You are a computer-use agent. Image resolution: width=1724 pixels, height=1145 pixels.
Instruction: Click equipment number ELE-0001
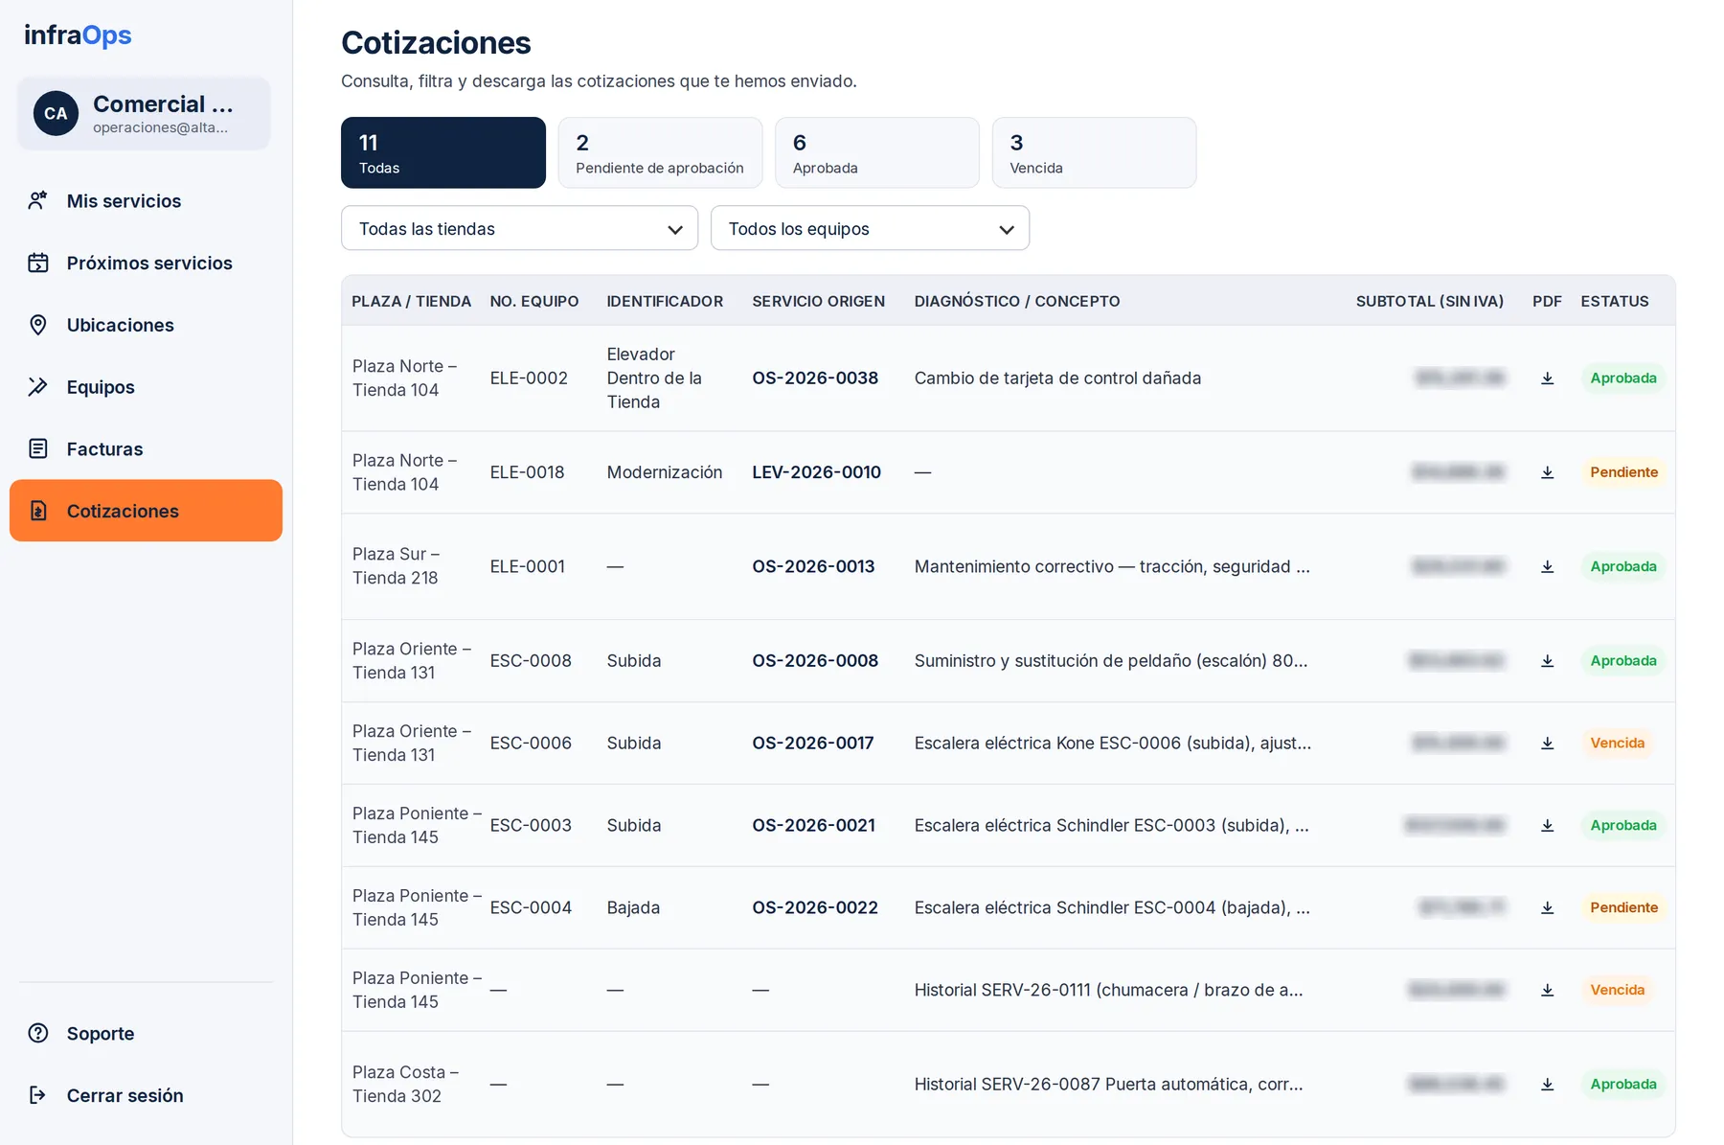527,566
